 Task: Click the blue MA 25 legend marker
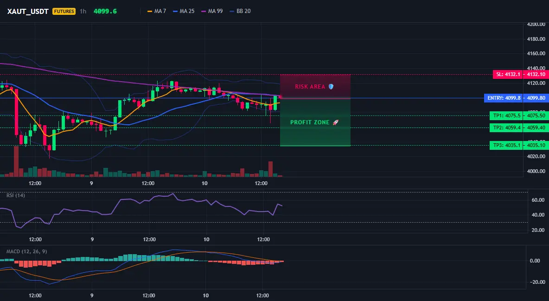(x=175, y=11)
